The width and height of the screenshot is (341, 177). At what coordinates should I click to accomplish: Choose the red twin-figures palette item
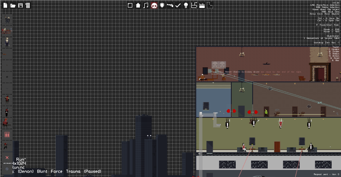7,135
